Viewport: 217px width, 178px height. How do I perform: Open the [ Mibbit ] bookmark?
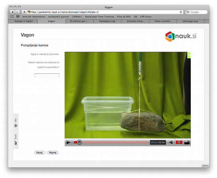pyautogui.click(x=77, y=17)
